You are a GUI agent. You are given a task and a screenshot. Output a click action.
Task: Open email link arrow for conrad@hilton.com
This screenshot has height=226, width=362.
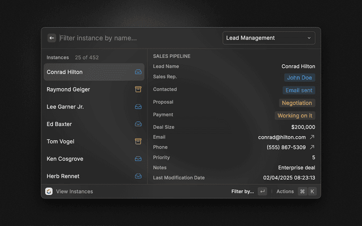pyautogui.click(x=312, y=137)
